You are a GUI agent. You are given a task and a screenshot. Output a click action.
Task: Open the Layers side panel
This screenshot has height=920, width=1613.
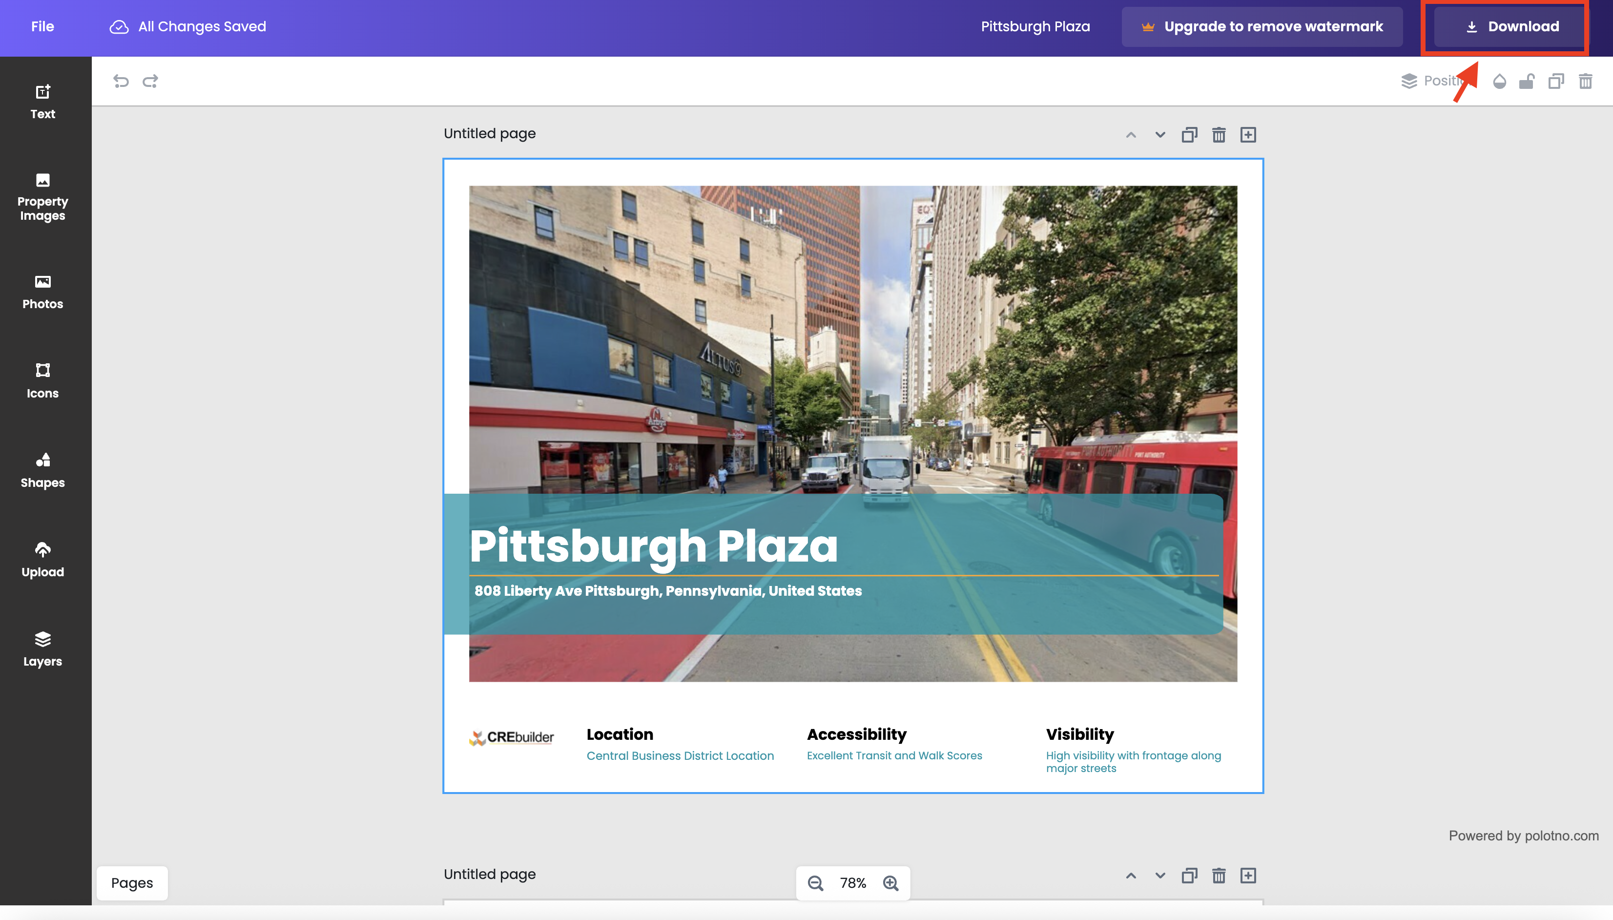(42, 648)
